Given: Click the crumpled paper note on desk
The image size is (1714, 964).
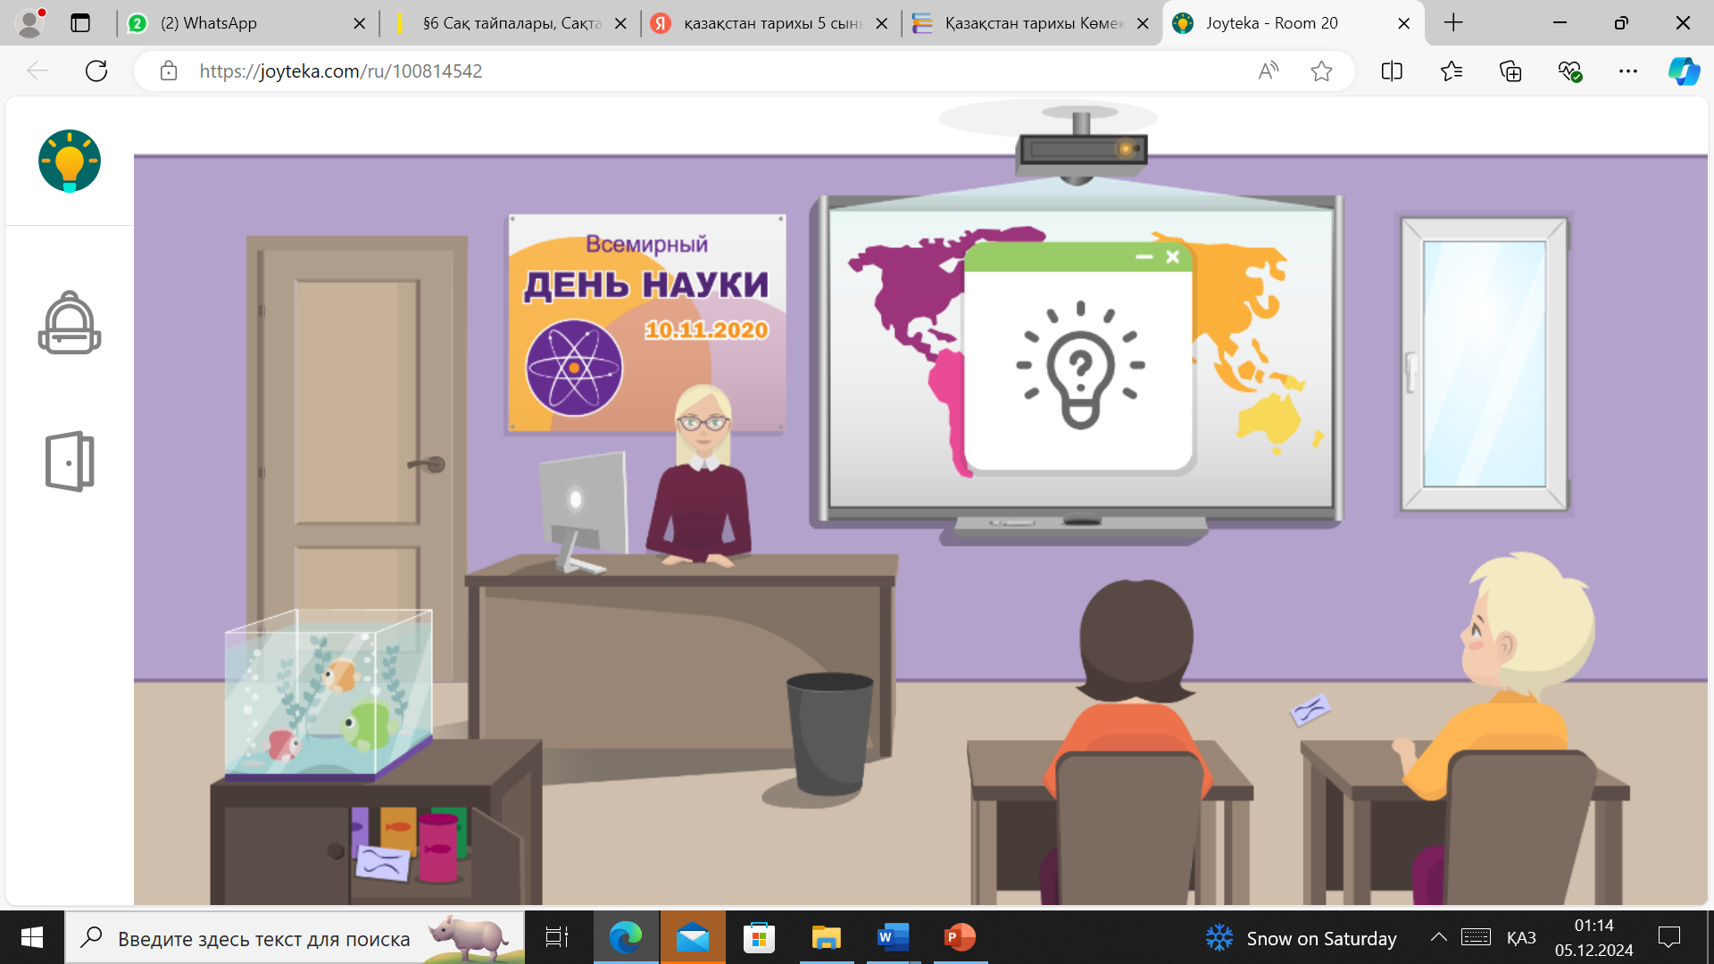Looking at the screenshot, I should (x=1310, y=711).
